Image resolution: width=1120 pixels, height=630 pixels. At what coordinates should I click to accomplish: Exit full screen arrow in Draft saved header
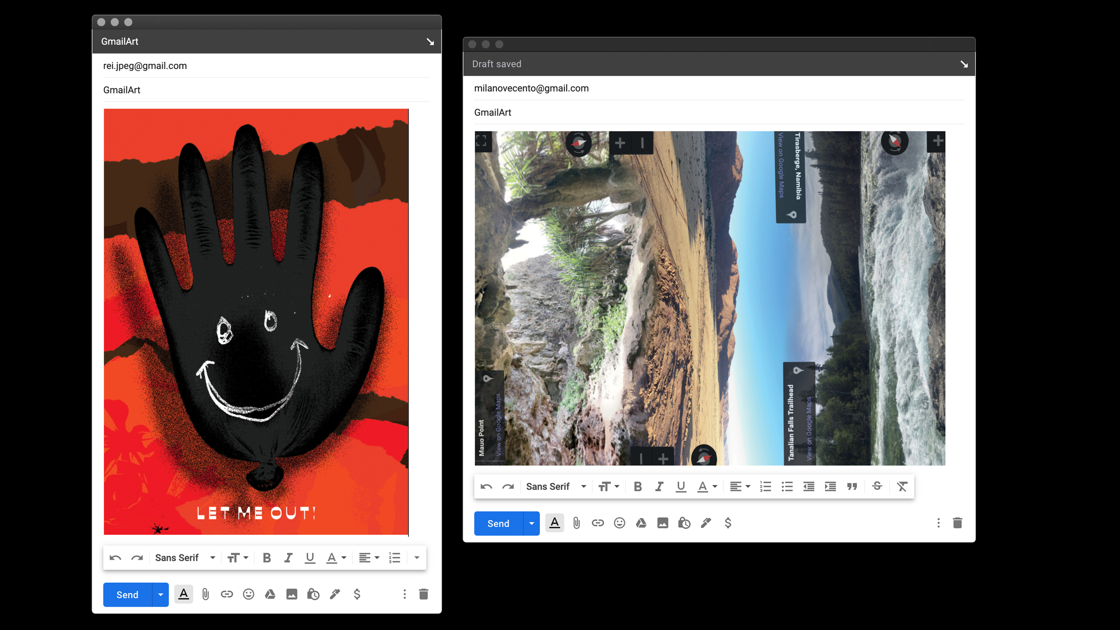pyautogui.click(x=964, y=64)
